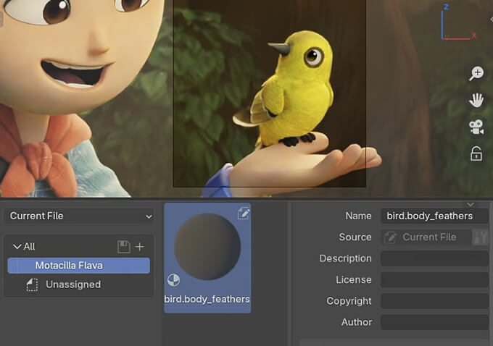This screenshot has width=493, height=346.
Task: Open the Current File library dropdown
Action: click(79, 216)
